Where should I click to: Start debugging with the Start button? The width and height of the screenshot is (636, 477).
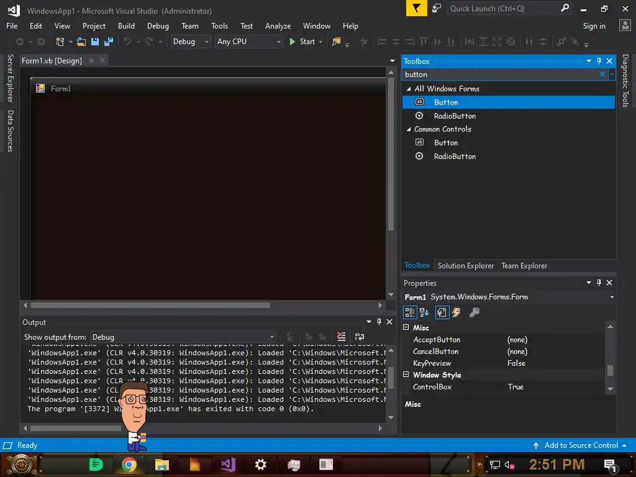(302, 42)
